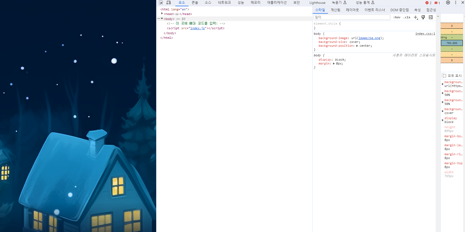Click the display: block declaration

coord(332,60)
